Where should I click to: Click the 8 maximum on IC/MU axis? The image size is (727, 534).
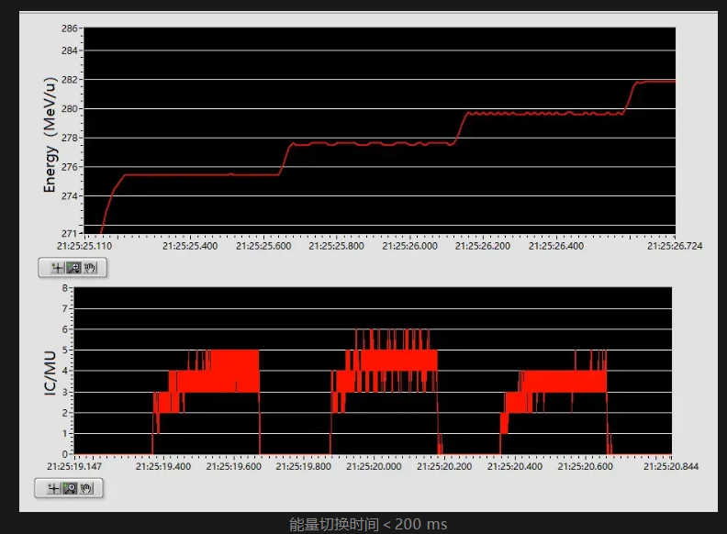tap(67, 288)
